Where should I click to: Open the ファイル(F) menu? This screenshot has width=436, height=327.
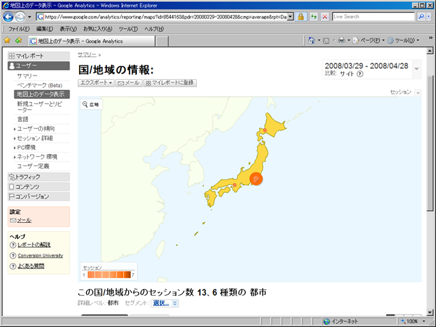click(x=19, y=29)
